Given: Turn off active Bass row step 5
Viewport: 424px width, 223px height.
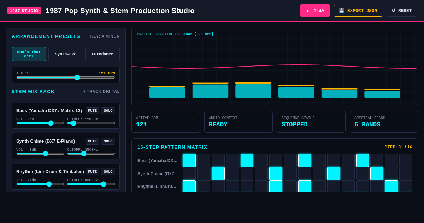Looking at the screenshot, I should (247, 160).
